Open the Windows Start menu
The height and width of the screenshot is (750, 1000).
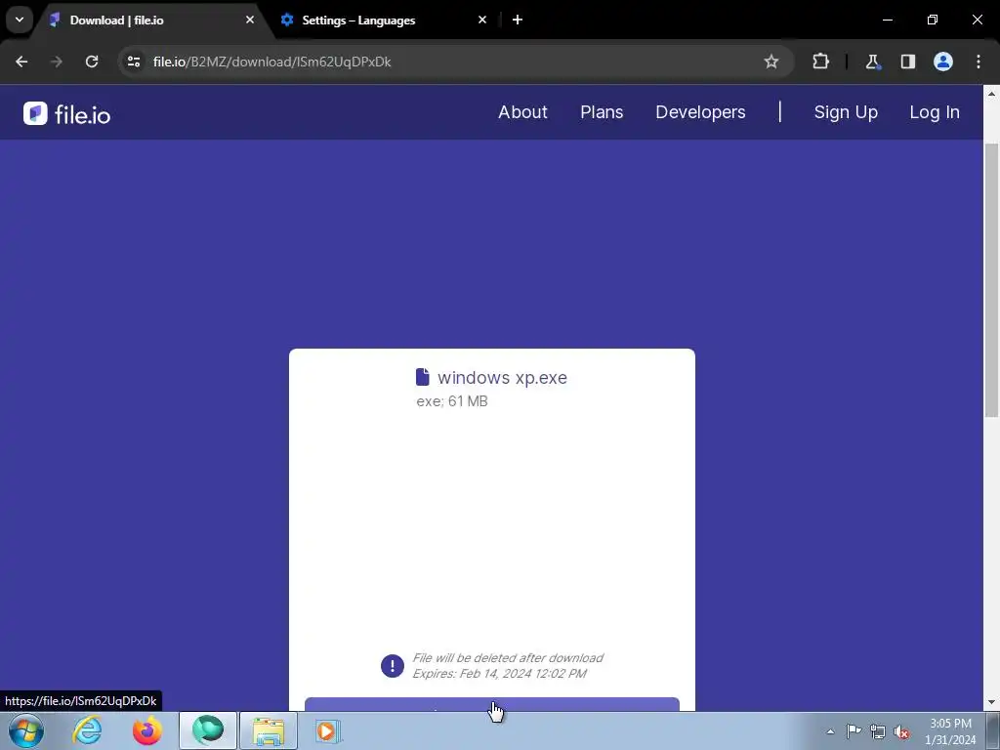click(x=26, y=730)
